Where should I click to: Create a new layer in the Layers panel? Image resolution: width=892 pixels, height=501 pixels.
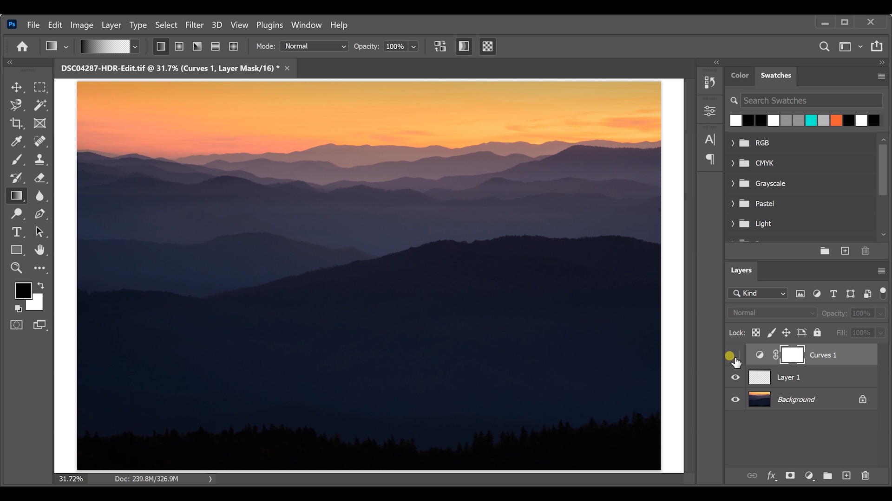(x=846, y=475)
